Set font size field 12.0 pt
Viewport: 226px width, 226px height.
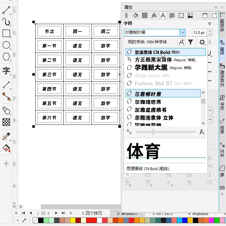point(199,33)
